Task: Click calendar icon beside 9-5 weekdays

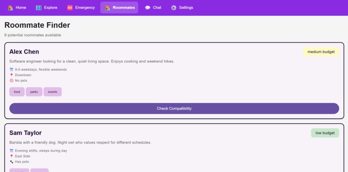Action: [x=12, y=69]
